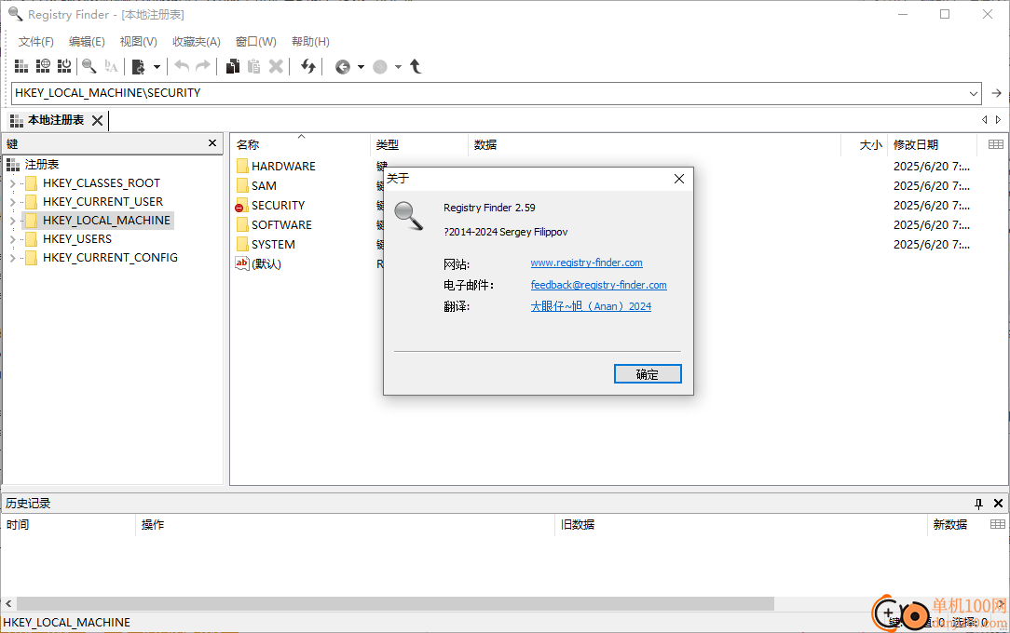Screen dimensions: 1010x633
Task: Click the Copy toolbar icon
Action: (x=233, y=66)
